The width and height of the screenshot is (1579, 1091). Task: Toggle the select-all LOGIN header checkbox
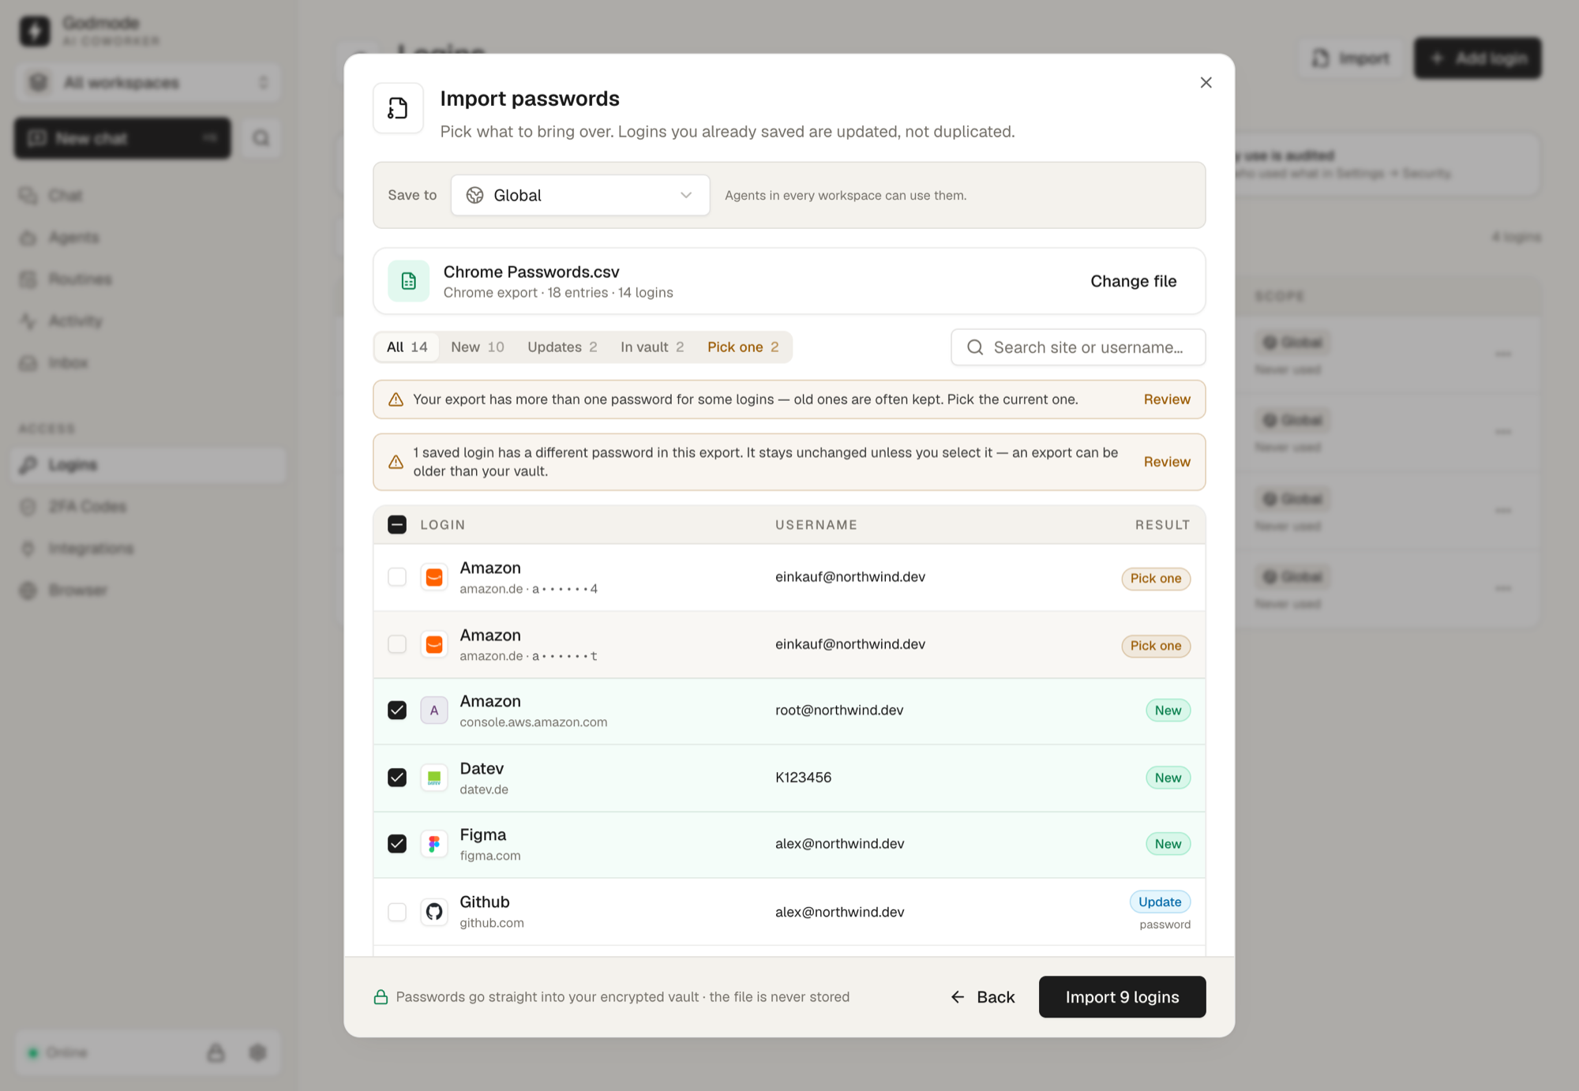397,525
